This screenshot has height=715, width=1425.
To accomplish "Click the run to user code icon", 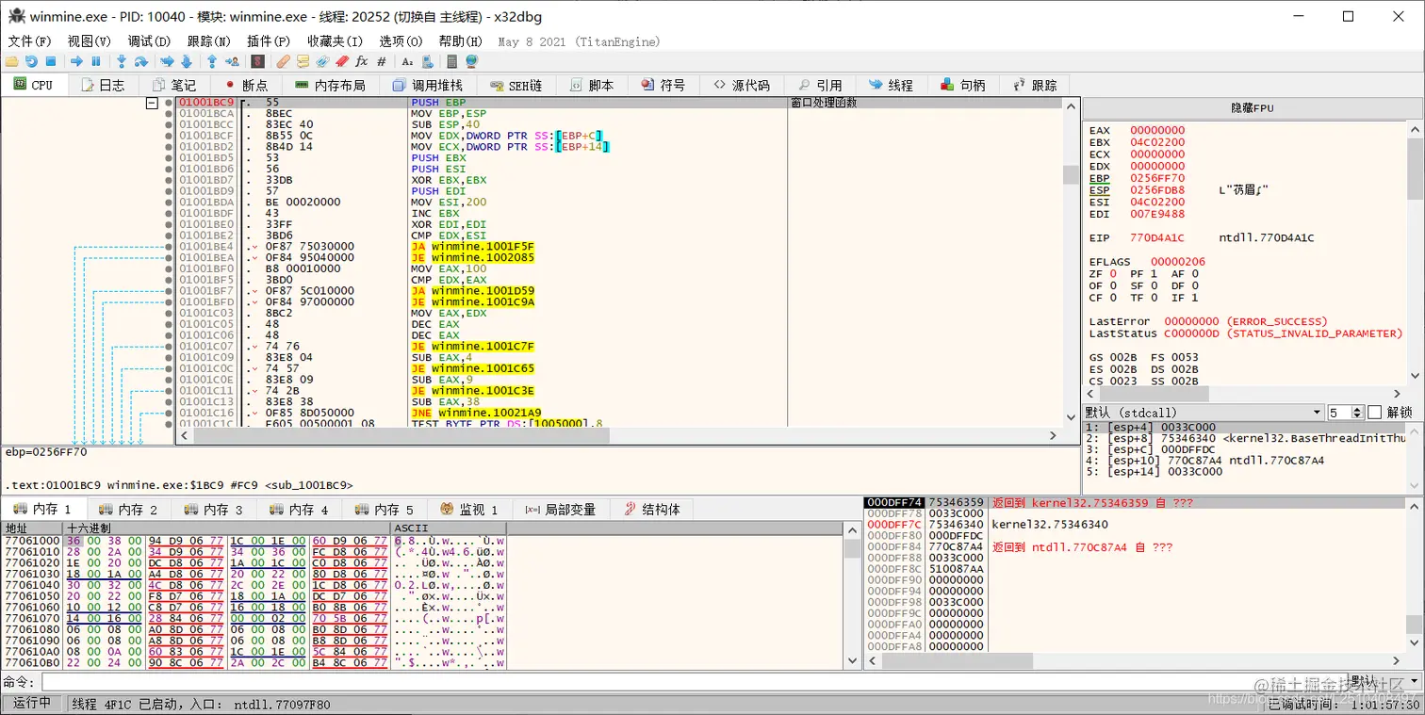I will 232,61.
